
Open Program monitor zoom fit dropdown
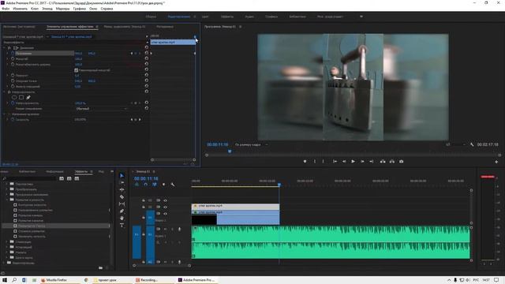[x=252, y=144]
